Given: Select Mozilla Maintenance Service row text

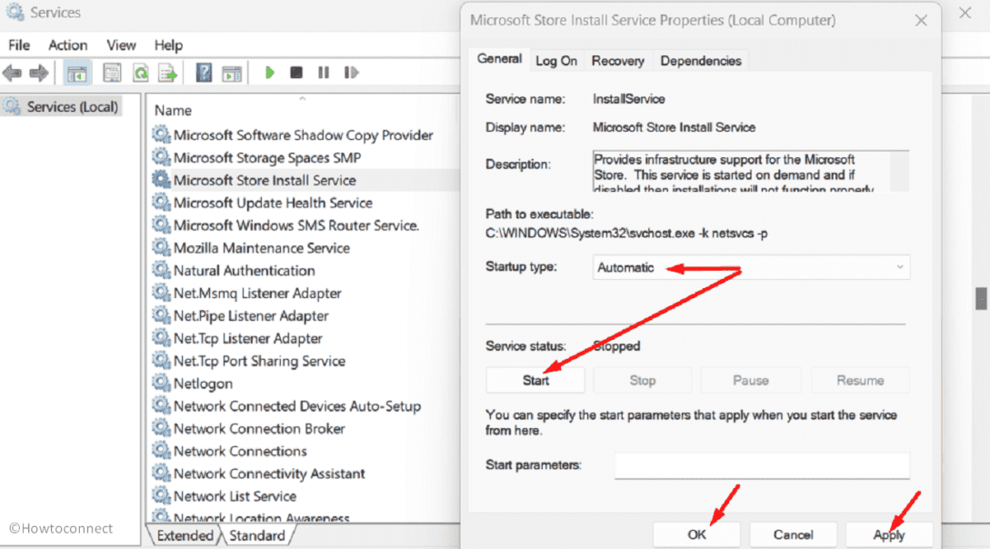Looking at the screenshot, I should click(262, 248).
